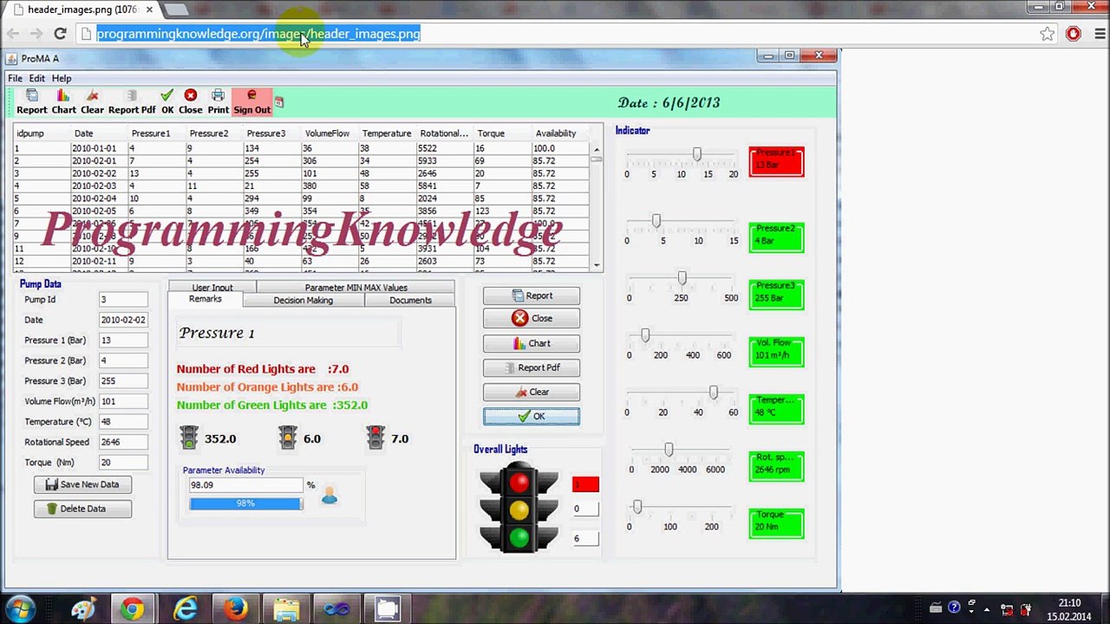The width and height of the screenshot is (1110, 624).
Task: Click the Report toolbar icon
Action: [32, 101]
